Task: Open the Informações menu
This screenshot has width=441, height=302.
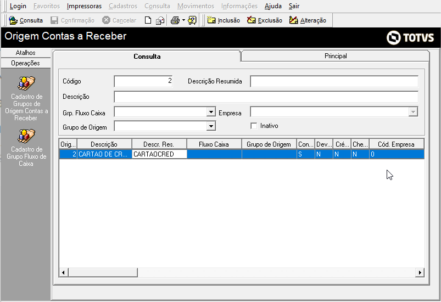Action: (x=239, y=6)
